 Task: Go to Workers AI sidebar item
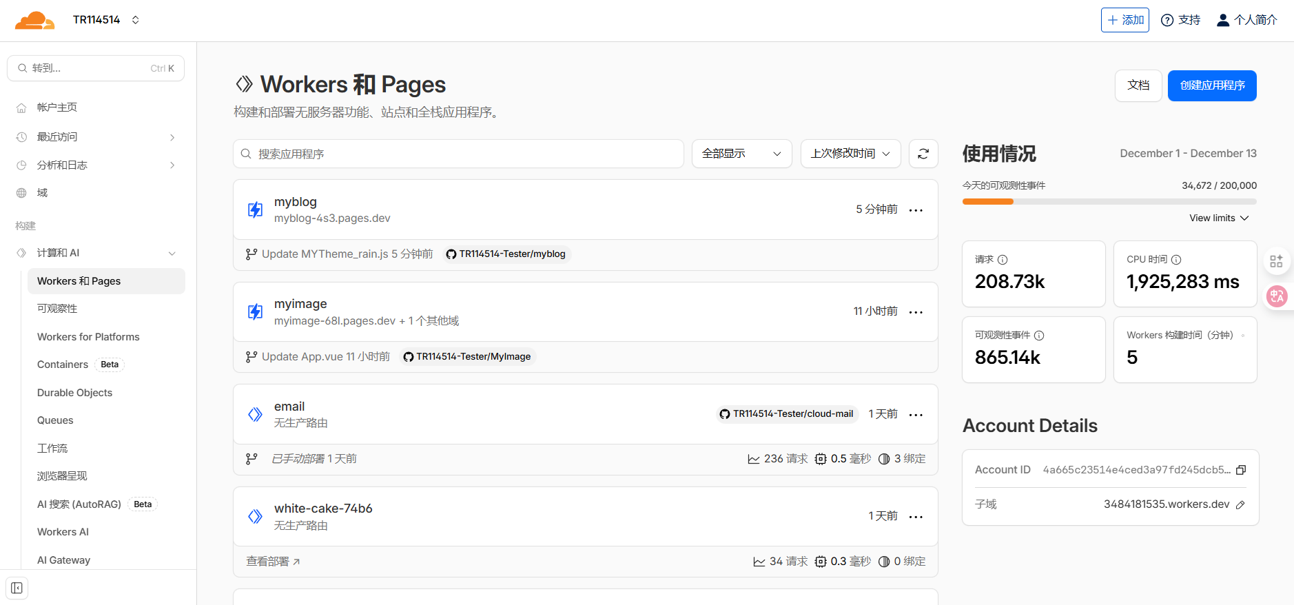63,532
